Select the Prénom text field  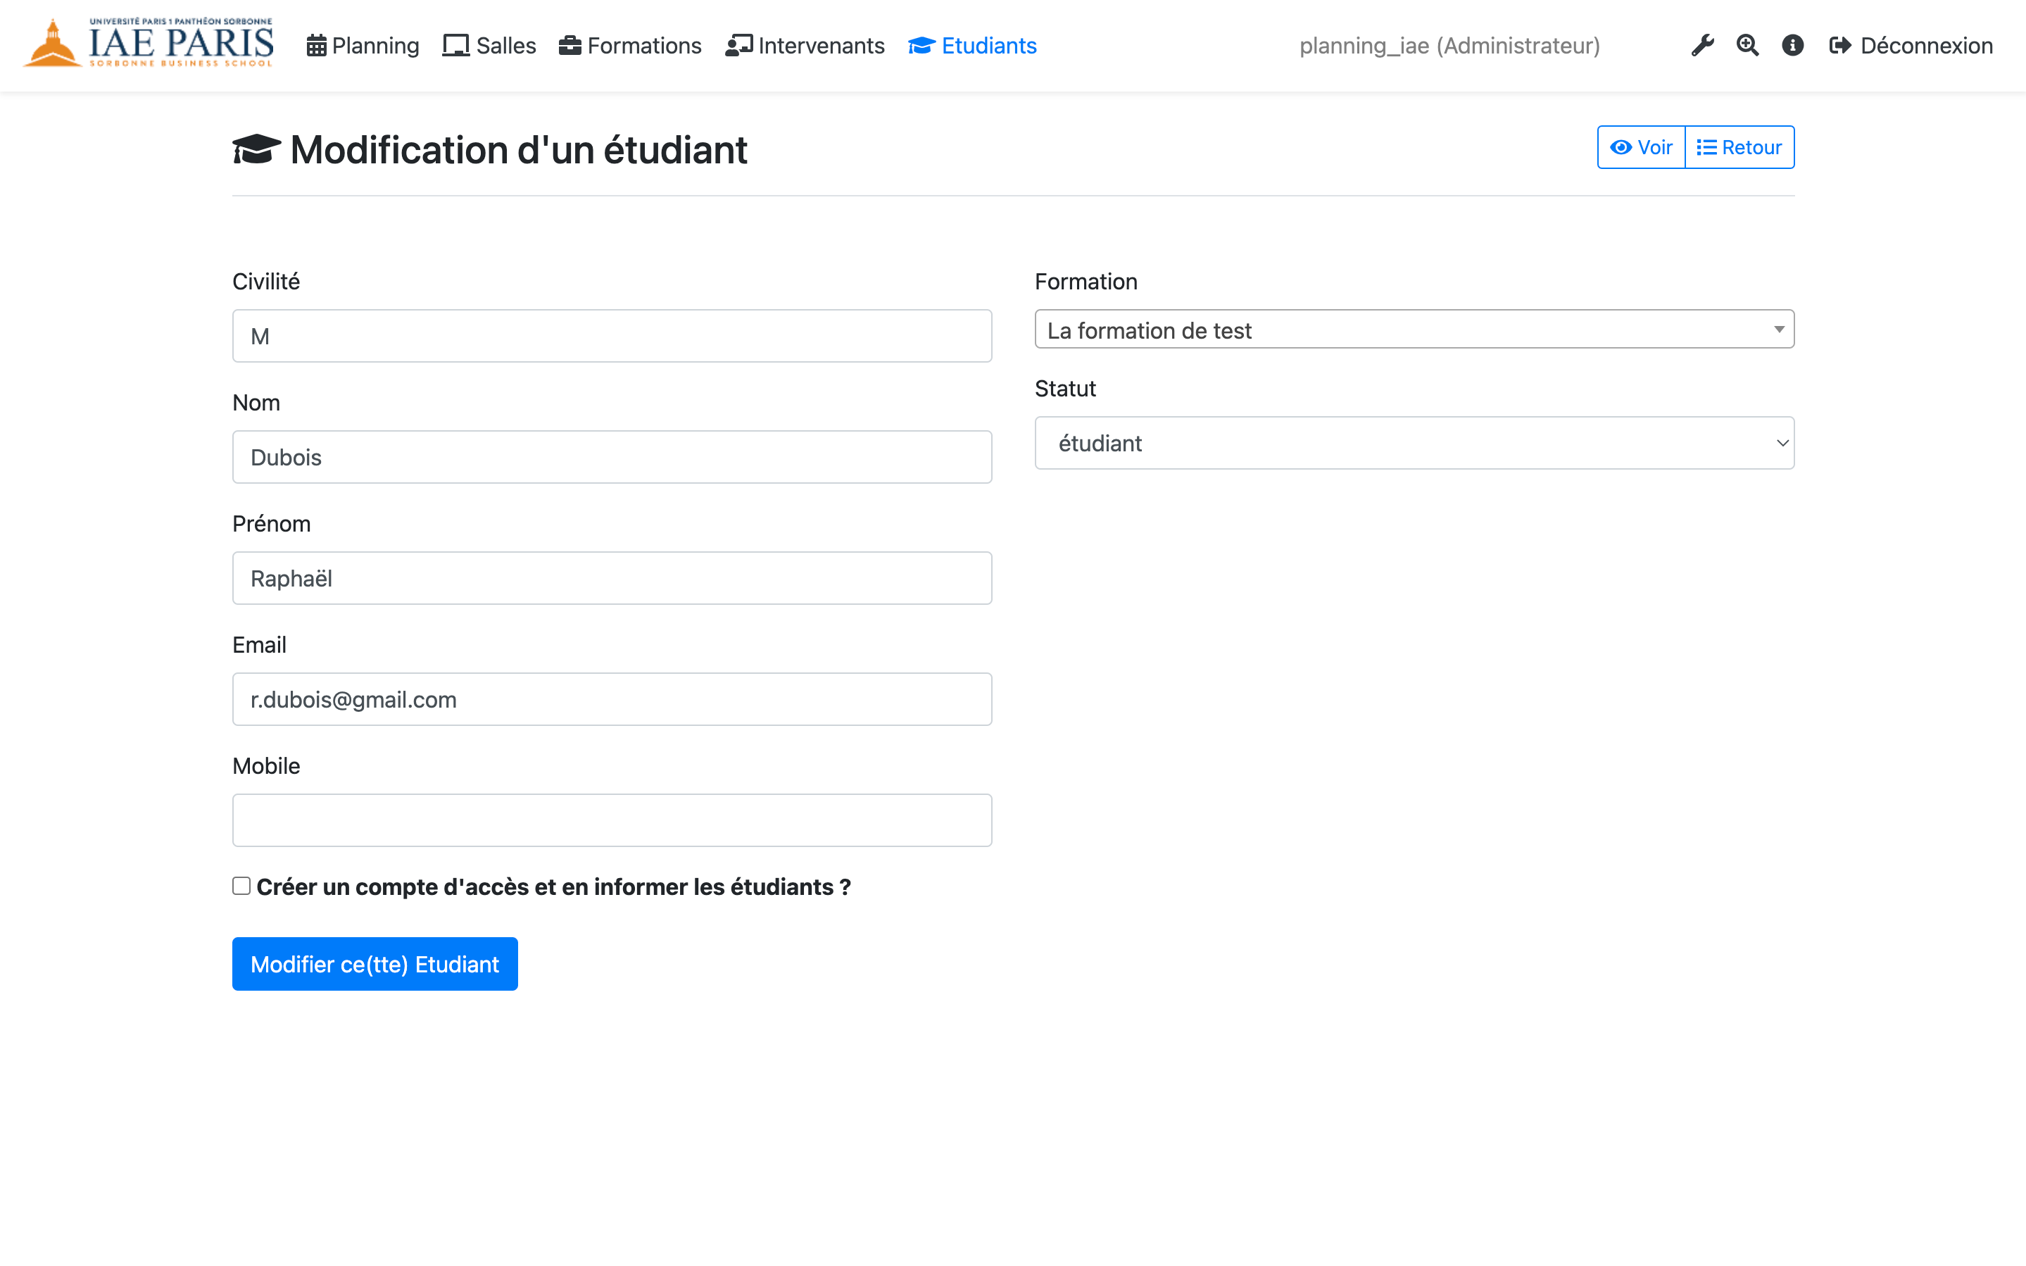tap(612, 578)
